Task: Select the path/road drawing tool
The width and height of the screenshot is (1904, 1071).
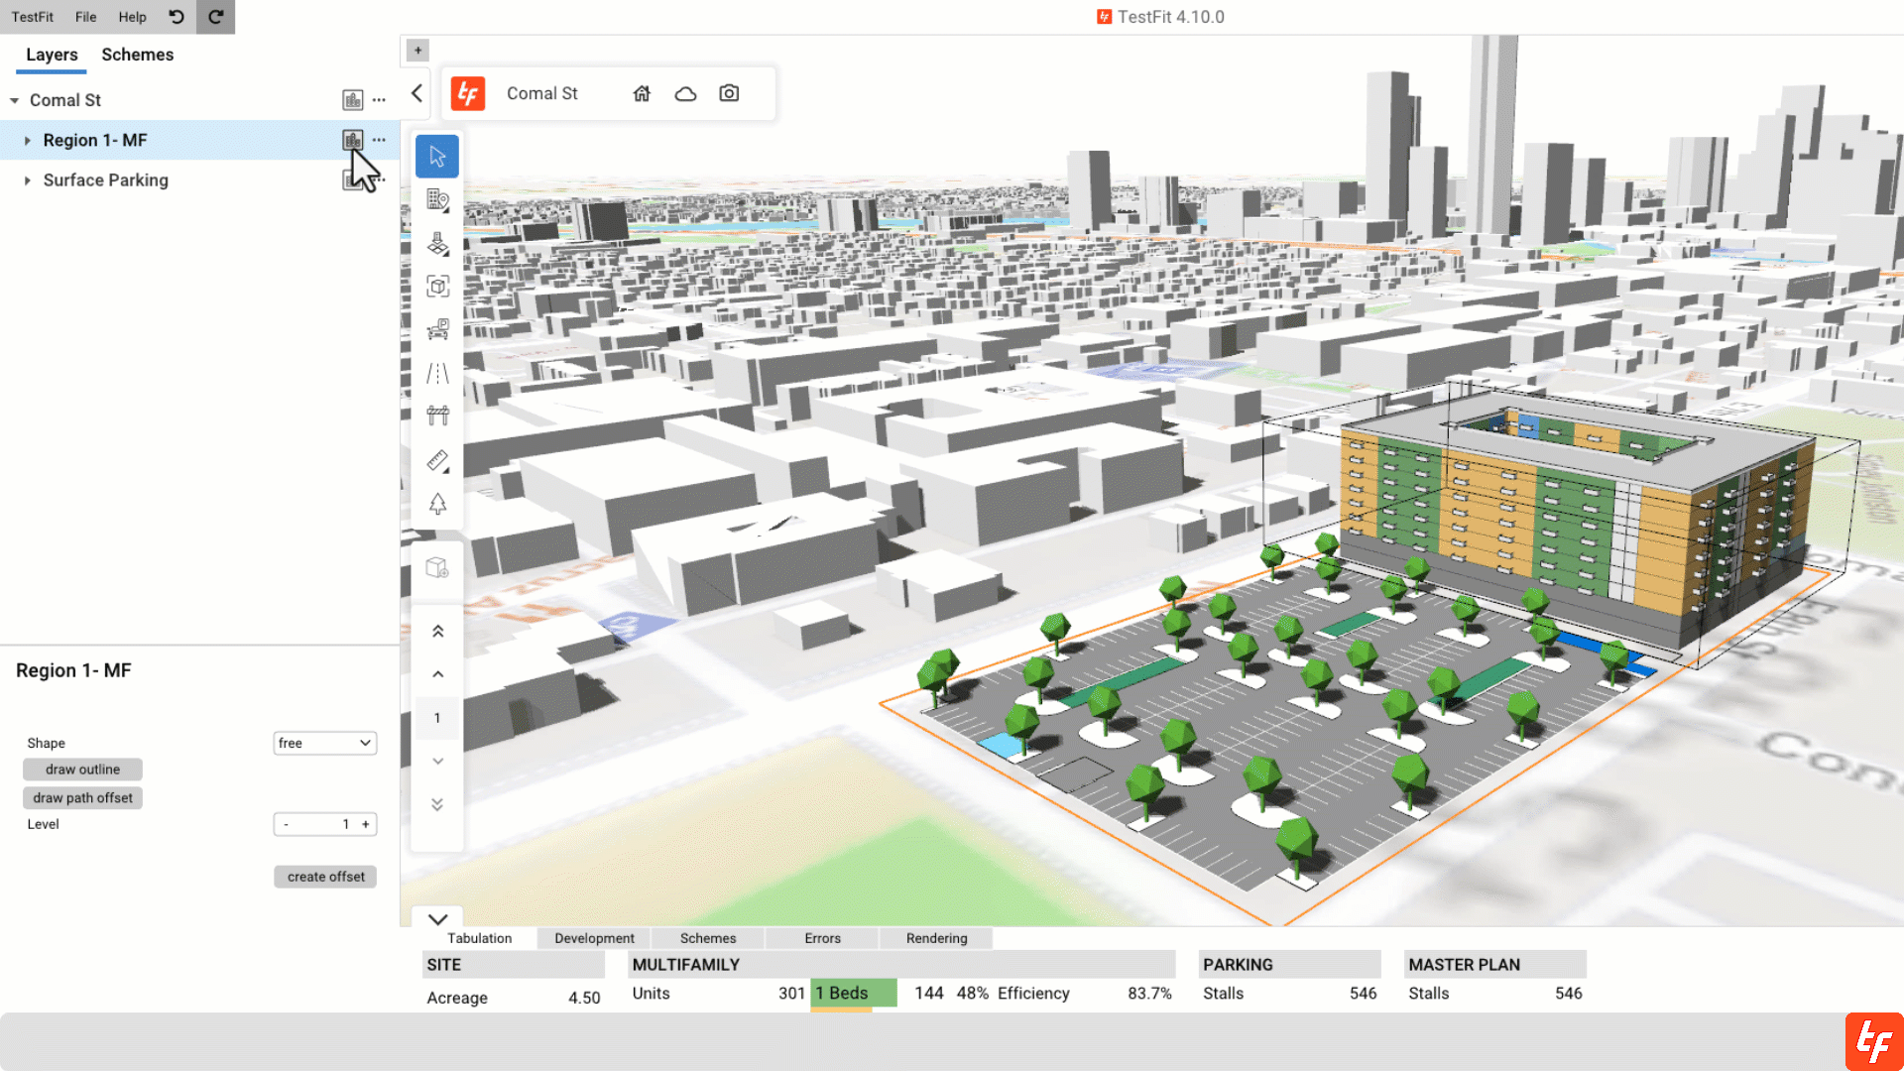Action: click(438, 374)
